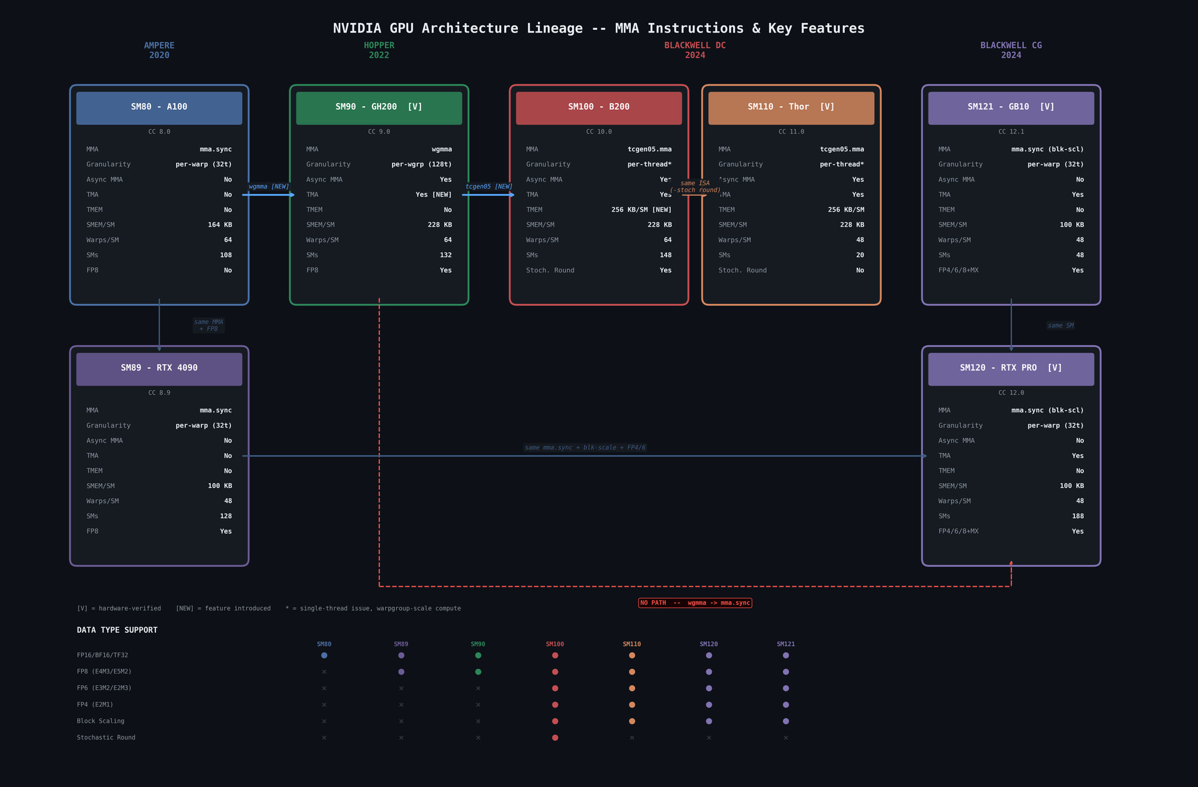Image resolution: width=1198 pixels, height=787 pixels.
Task: Click the SM80 - A100 header box
Action: coord(159,107)
